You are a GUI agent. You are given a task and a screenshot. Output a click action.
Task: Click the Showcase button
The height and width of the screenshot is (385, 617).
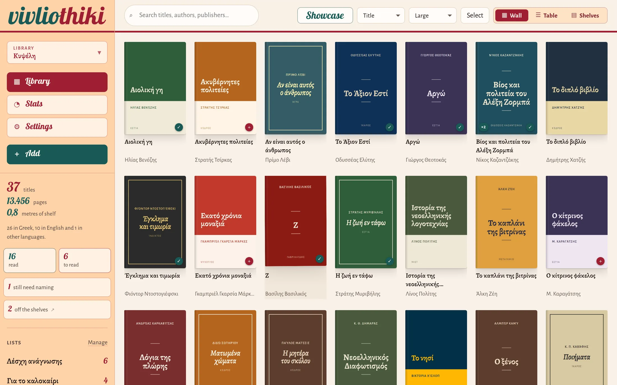325,15
